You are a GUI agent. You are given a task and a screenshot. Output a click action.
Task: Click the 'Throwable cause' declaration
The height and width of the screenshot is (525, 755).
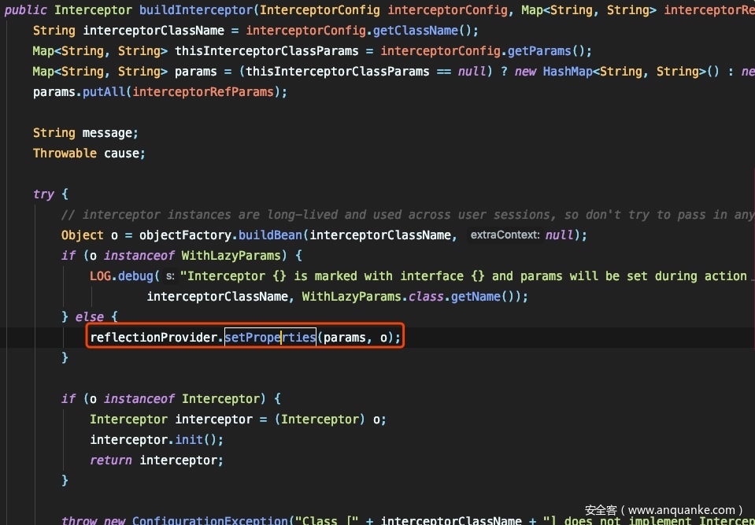coord(89,153)
